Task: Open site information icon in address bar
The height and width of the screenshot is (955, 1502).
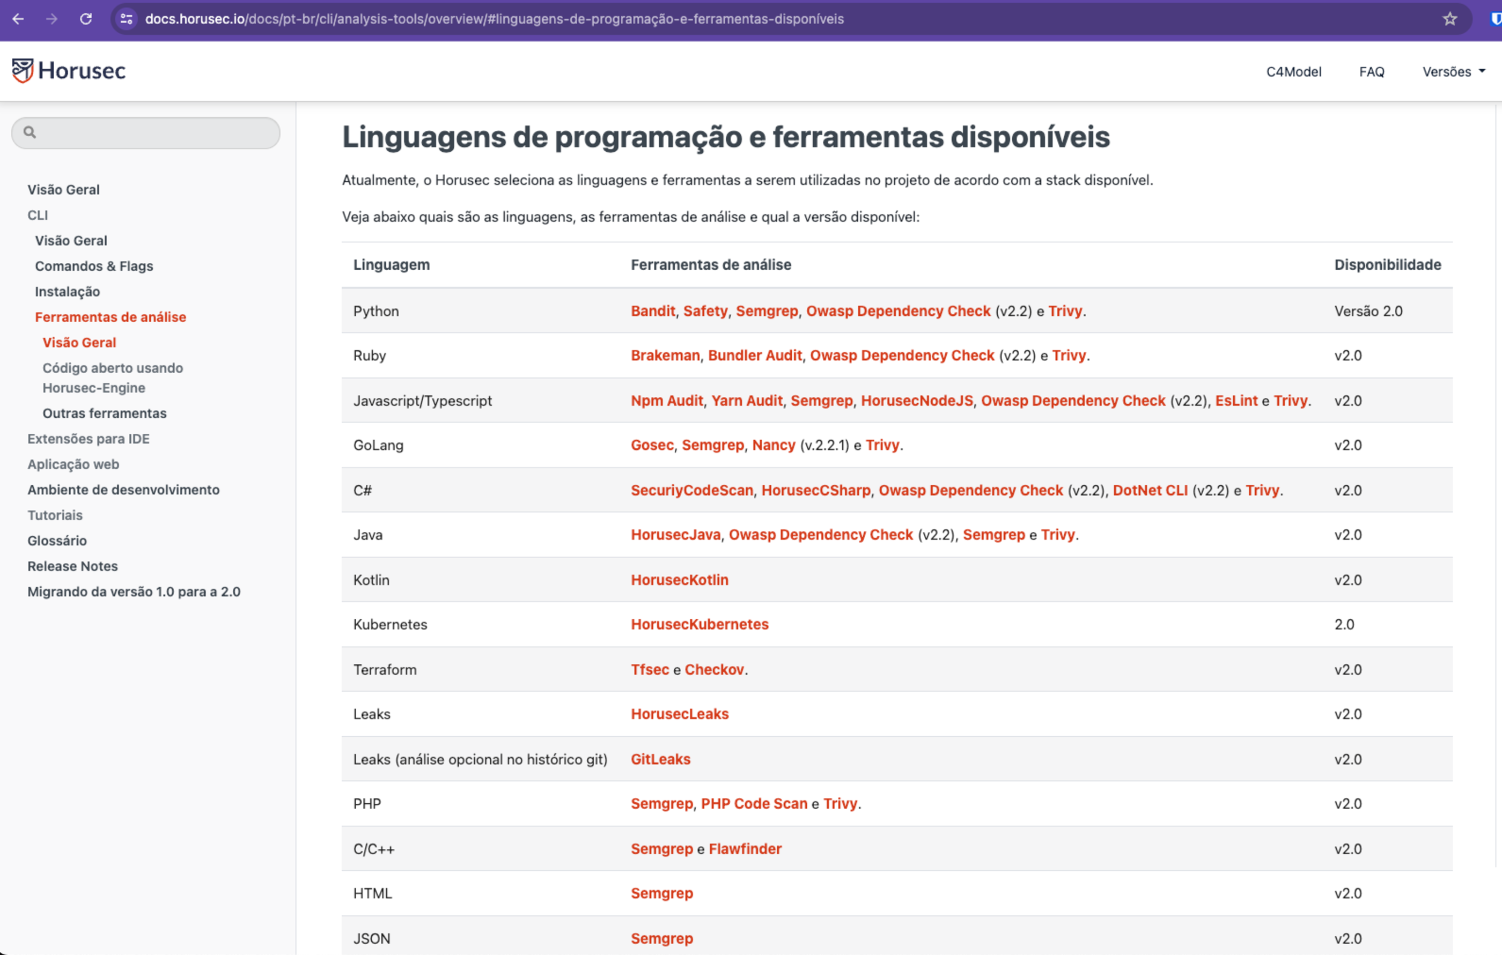Action: click(x=127, y=19)
